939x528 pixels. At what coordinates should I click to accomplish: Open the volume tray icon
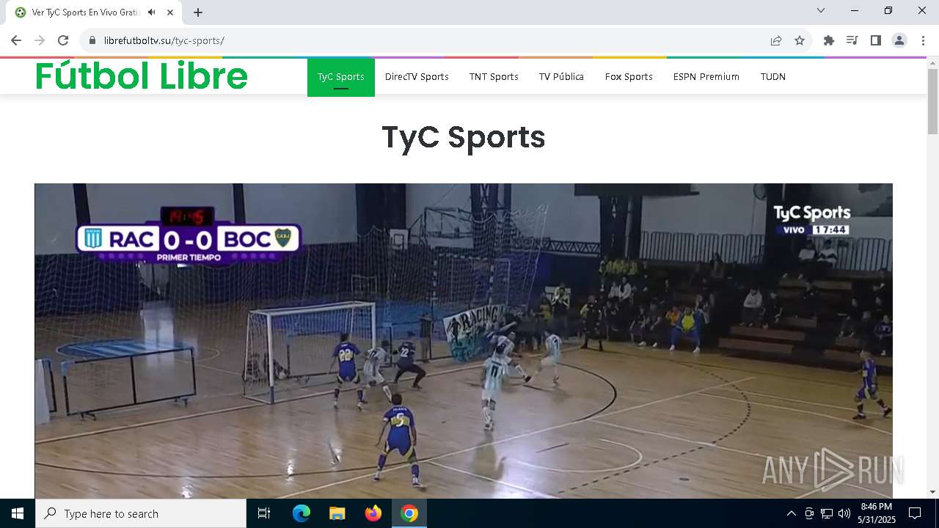pos(844,513)
